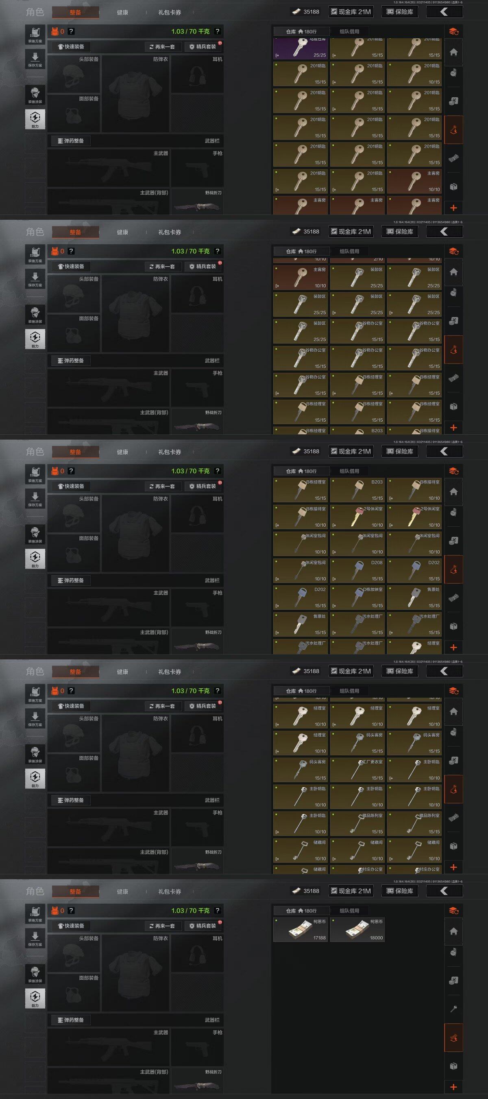Select the blue D208 key

(x=357, y=570)
